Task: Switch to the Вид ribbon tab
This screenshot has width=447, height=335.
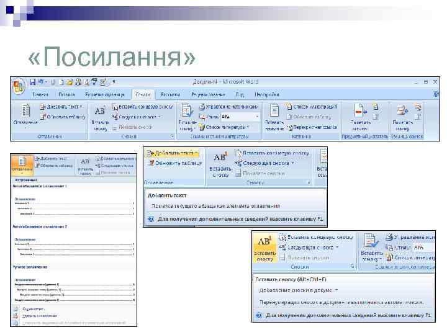Action: [240, 94]
